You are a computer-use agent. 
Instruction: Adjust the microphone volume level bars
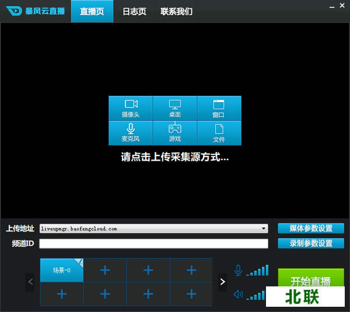tap(257, 271)
